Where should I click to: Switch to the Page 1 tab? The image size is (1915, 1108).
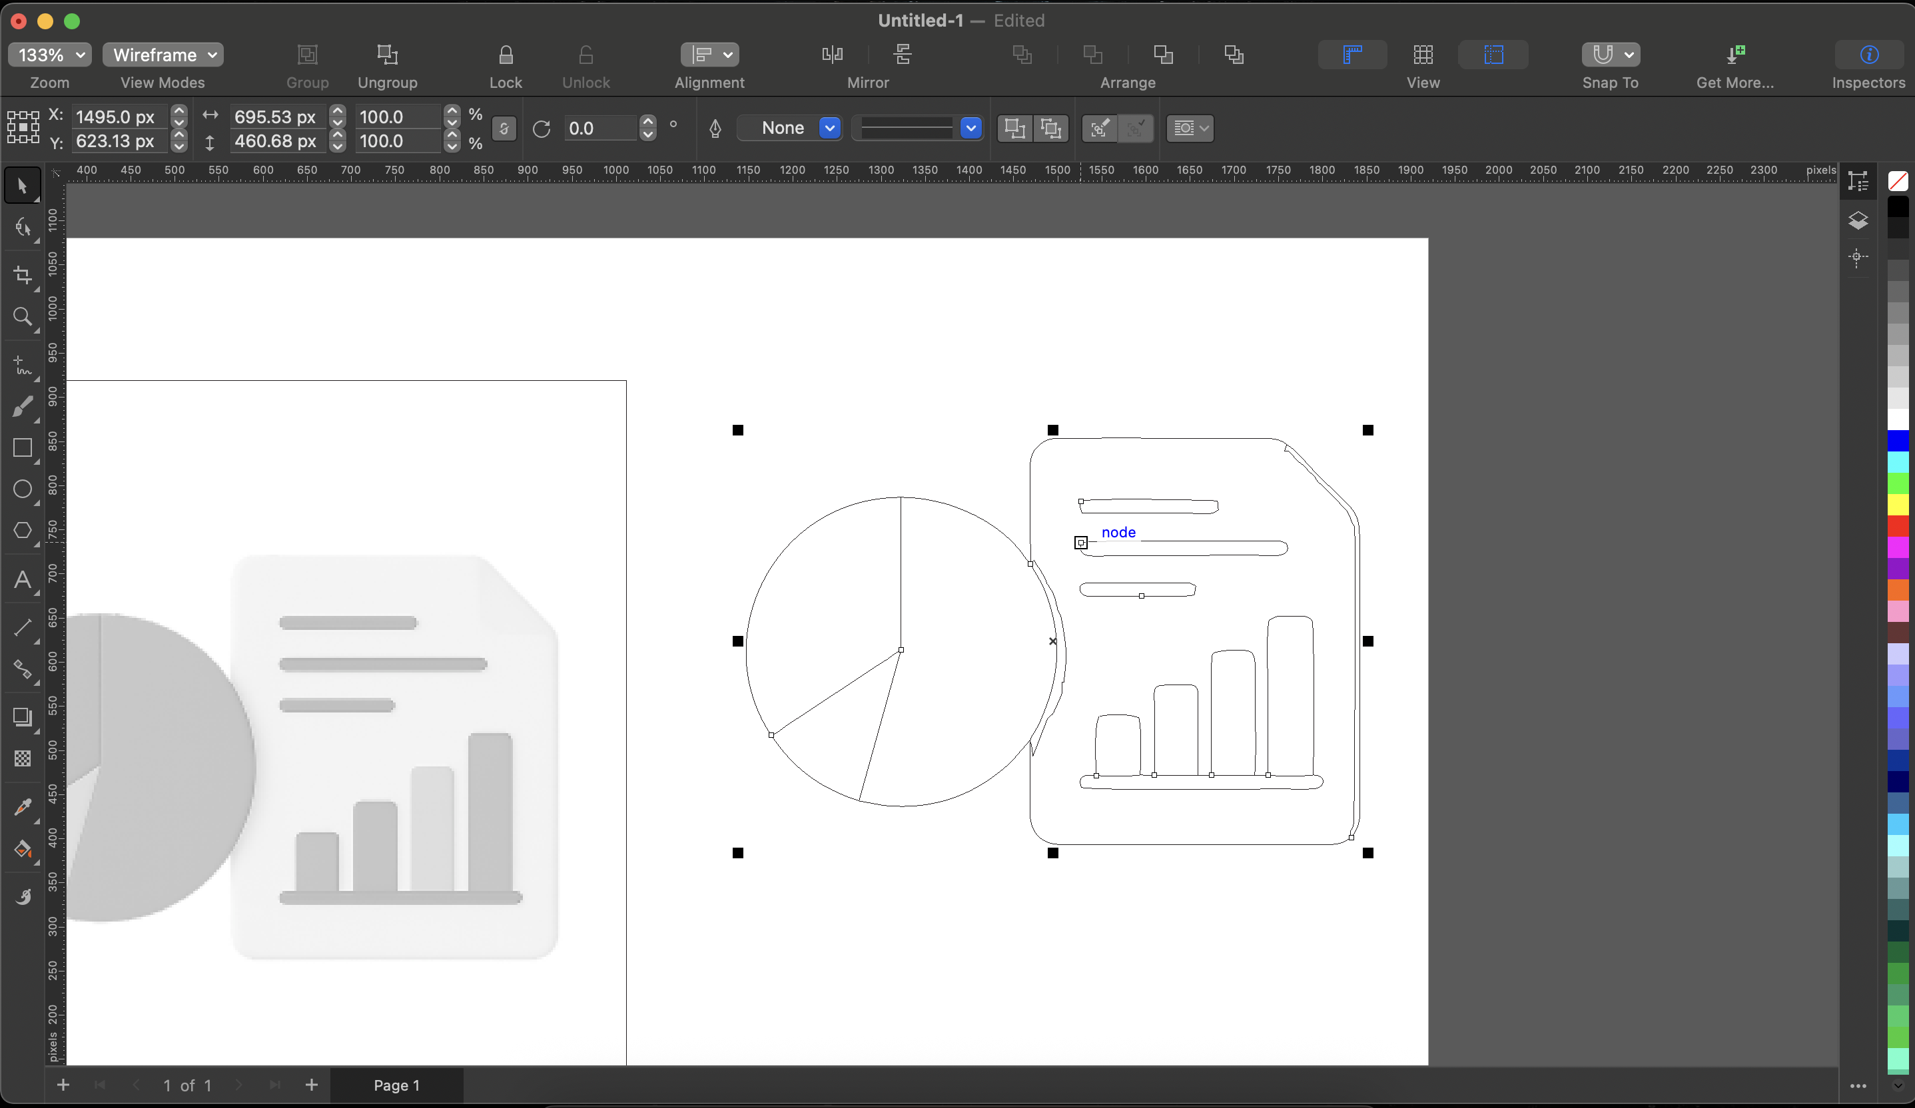click(396, 1085)
